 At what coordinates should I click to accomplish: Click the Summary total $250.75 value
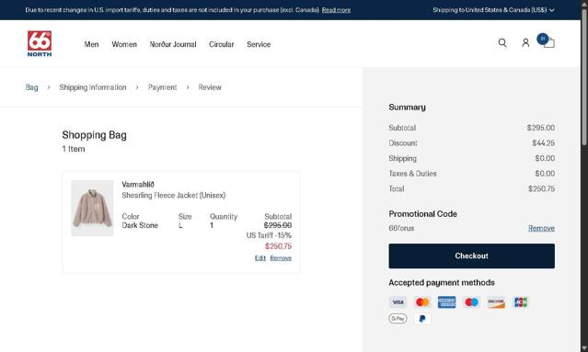point(541,188)
